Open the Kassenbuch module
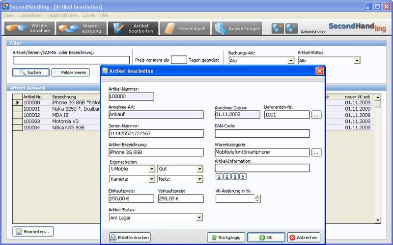This screenshot has height=245, width=393. [185, 28]
